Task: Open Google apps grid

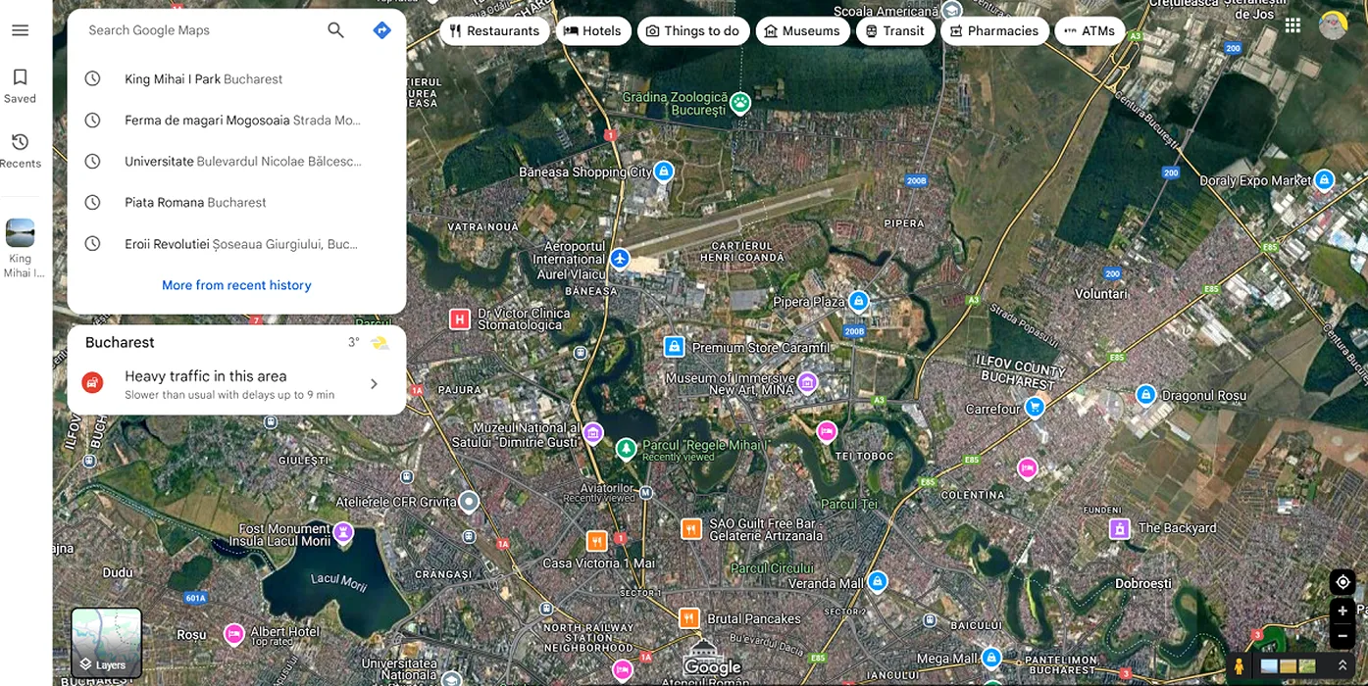Action: [1293, 25]
